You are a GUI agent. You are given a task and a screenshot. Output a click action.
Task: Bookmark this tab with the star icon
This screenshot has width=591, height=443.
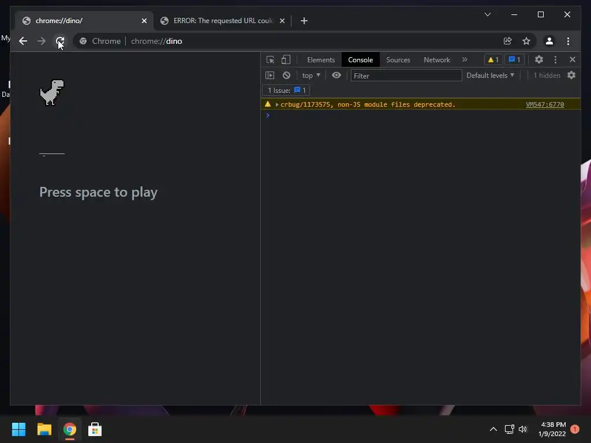point(526,41)
